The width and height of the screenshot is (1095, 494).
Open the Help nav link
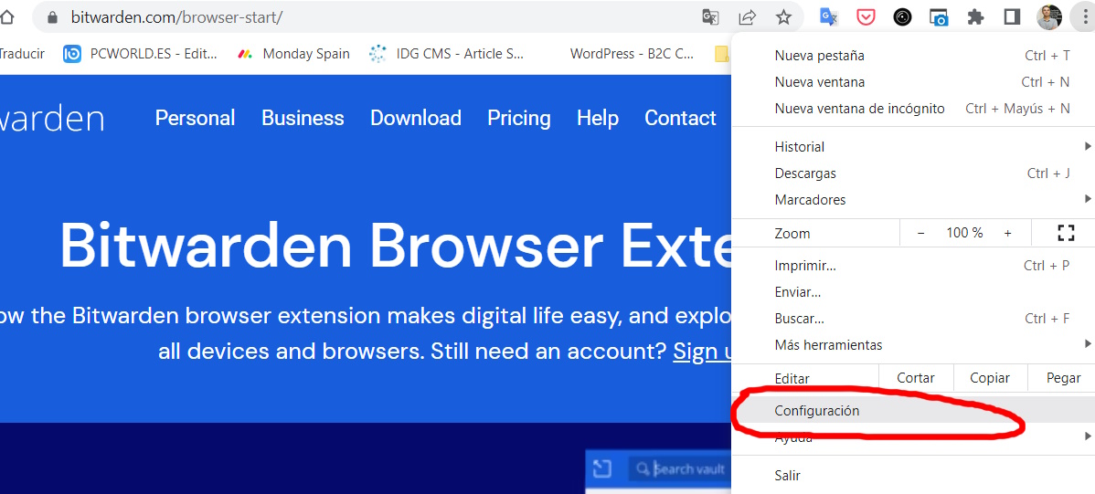[x=598, y=118]
